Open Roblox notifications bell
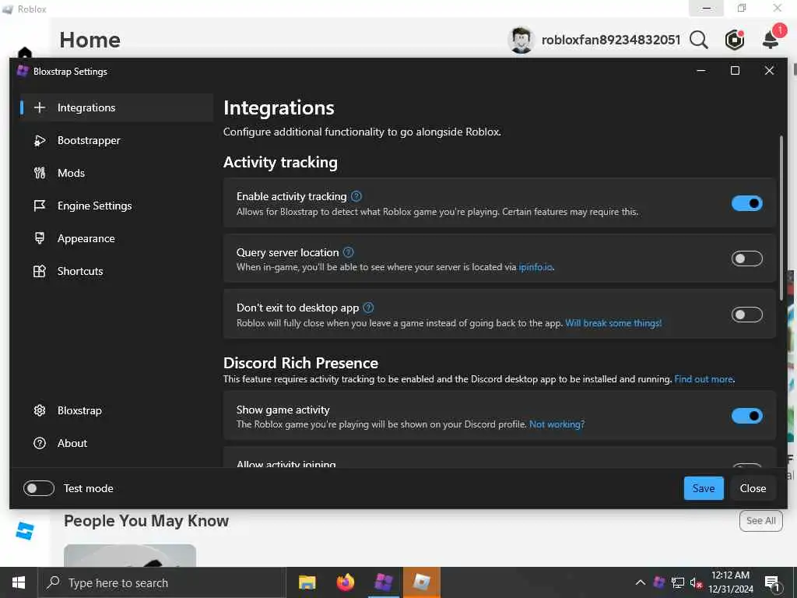The width and height of the screenshot is (797, 598). coord(771,39)
